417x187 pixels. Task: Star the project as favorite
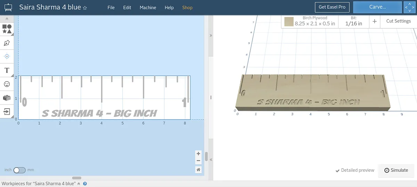tap(85, 8)
